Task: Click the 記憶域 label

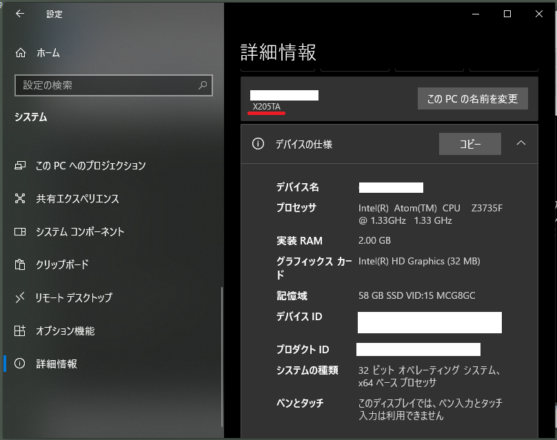Action: click(292, 295)
